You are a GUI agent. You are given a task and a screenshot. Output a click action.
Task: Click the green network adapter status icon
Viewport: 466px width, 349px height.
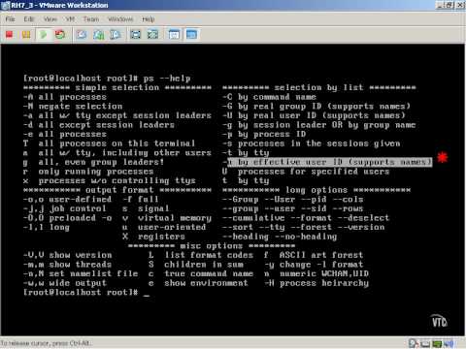[437, 343]
